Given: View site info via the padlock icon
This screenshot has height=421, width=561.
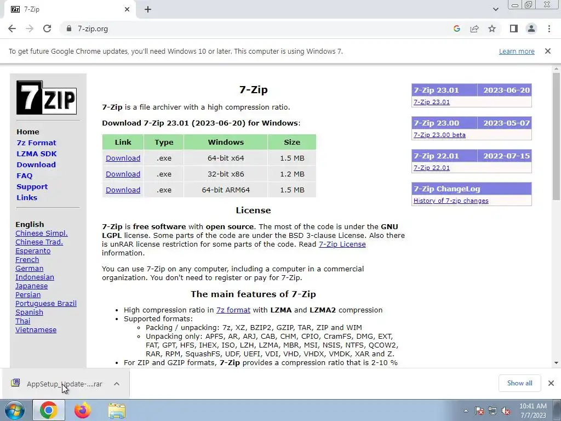Looking at the screenshot, I should pyautogui.click(x=69, y=29).
